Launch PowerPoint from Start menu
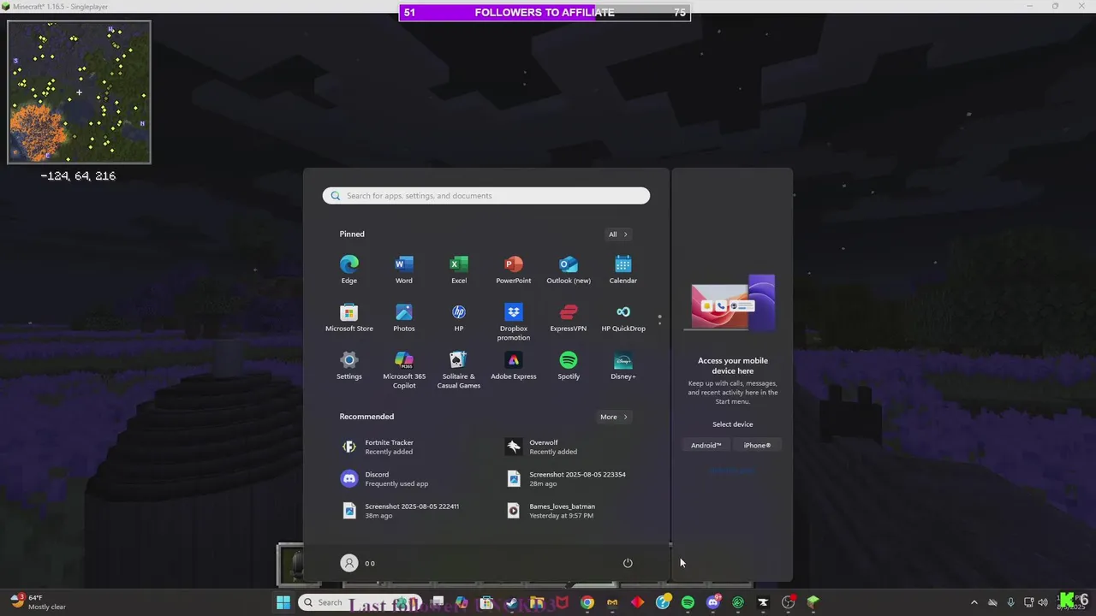1096x616 pixels. coord(514,269)
